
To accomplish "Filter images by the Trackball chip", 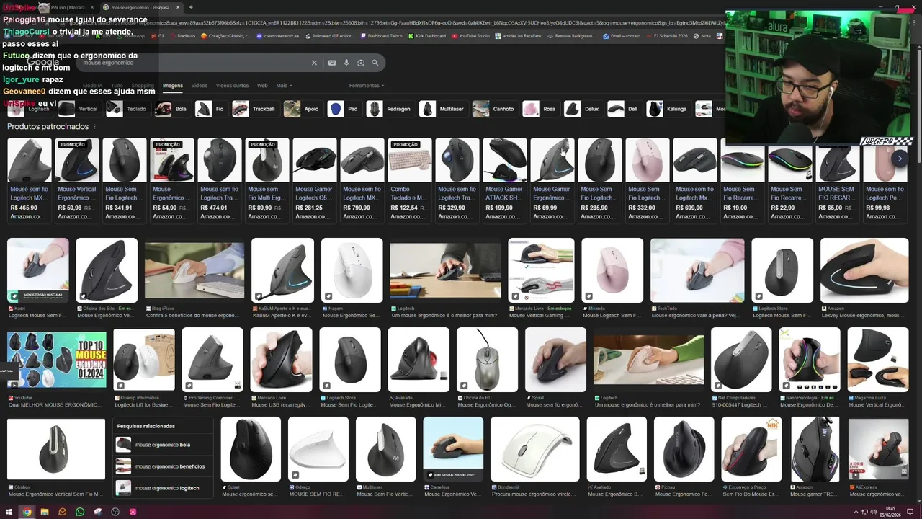I will pyautogui.click(x=254, y=109).
